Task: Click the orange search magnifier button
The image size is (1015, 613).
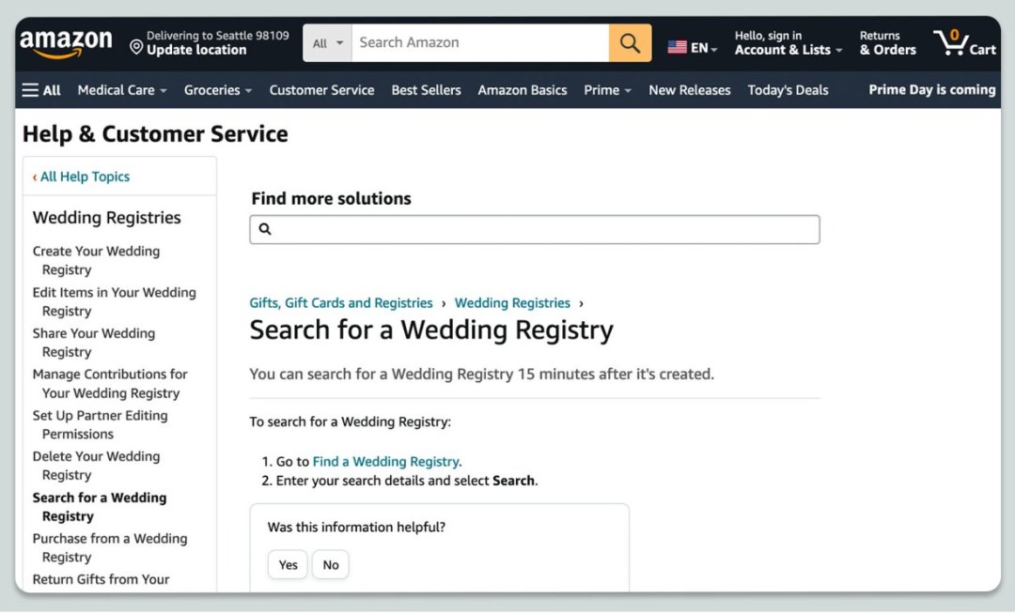Action: [630, 43]
